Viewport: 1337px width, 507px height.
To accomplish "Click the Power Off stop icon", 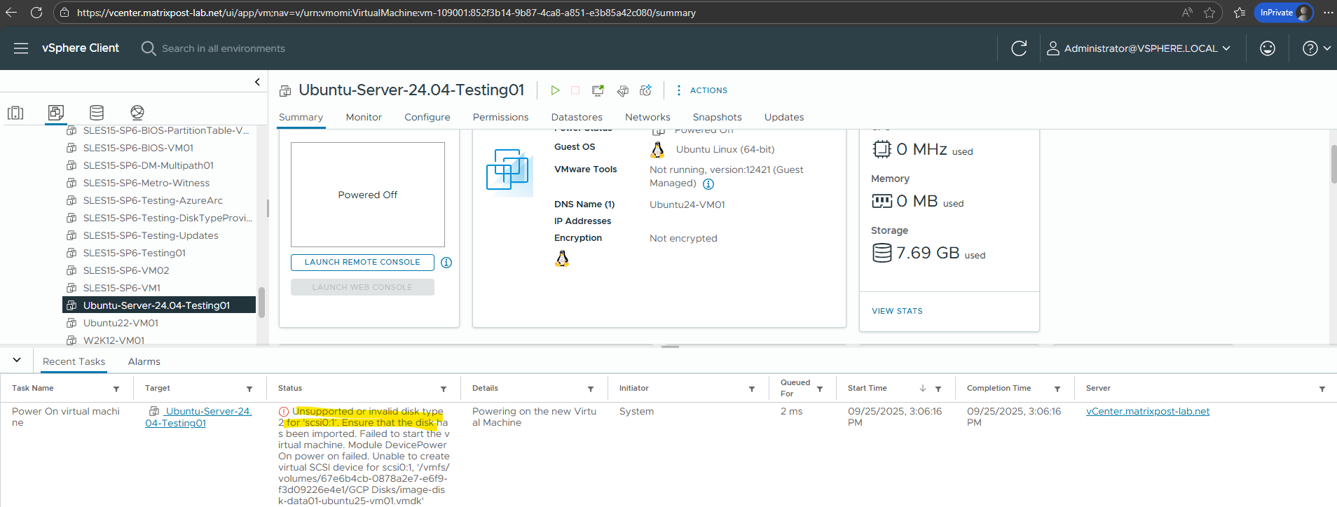I will pos(575,90).
